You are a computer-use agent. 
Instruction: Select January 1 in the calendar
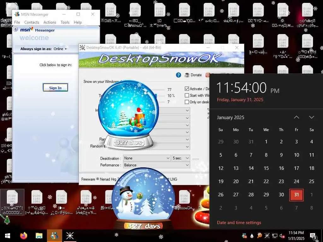pyautogui.click(x=266, y=141)
